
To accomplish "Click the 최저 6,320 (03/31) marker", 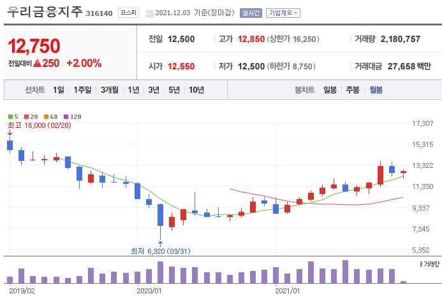I will tap(160, 251).
